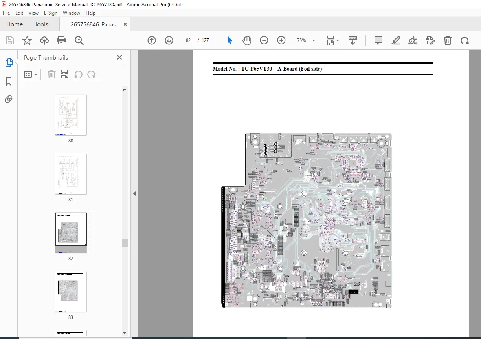Go to next page arrow
The width and height of the screenshot is (481, 339).
(169, 40)
